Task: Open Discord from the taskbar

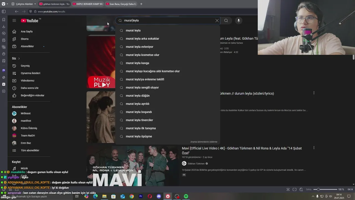Action: [159, 196]
